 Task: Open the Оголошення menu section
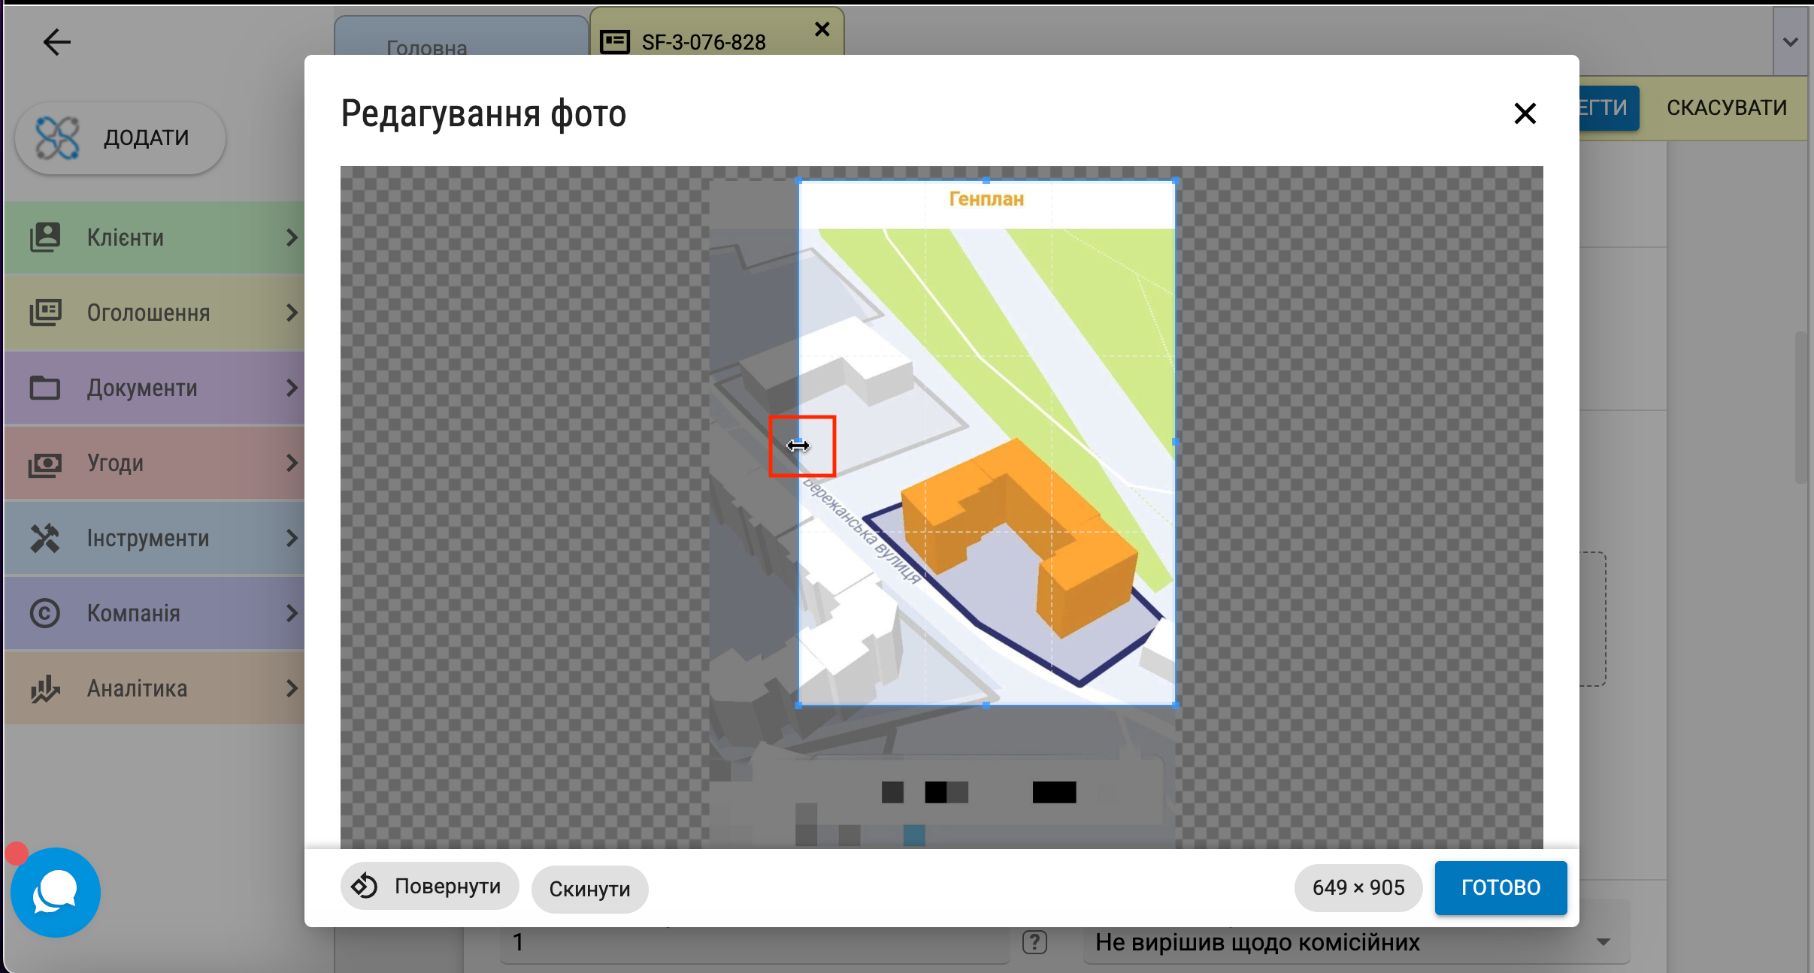coord(154,313)
